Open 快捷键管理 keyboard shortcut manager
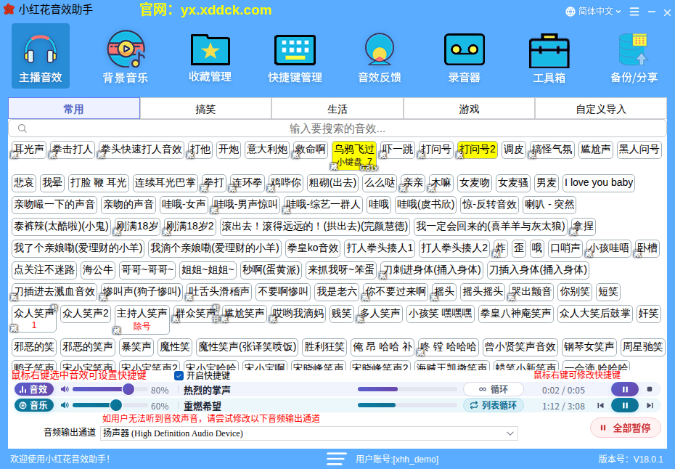 (295, 57)
